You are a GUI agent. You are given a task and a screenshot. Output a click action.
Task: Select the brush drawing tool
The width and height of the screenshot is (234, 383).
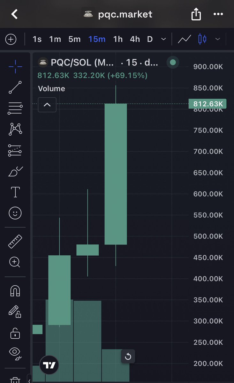coord(15,171)
